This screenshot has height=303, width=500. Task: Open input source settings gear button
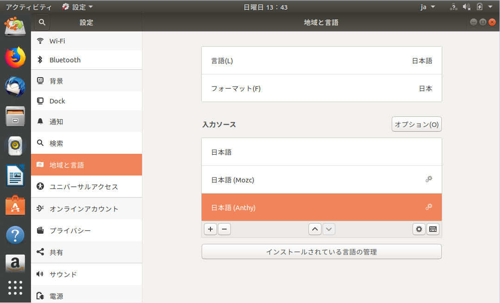[x=419, y=229]
